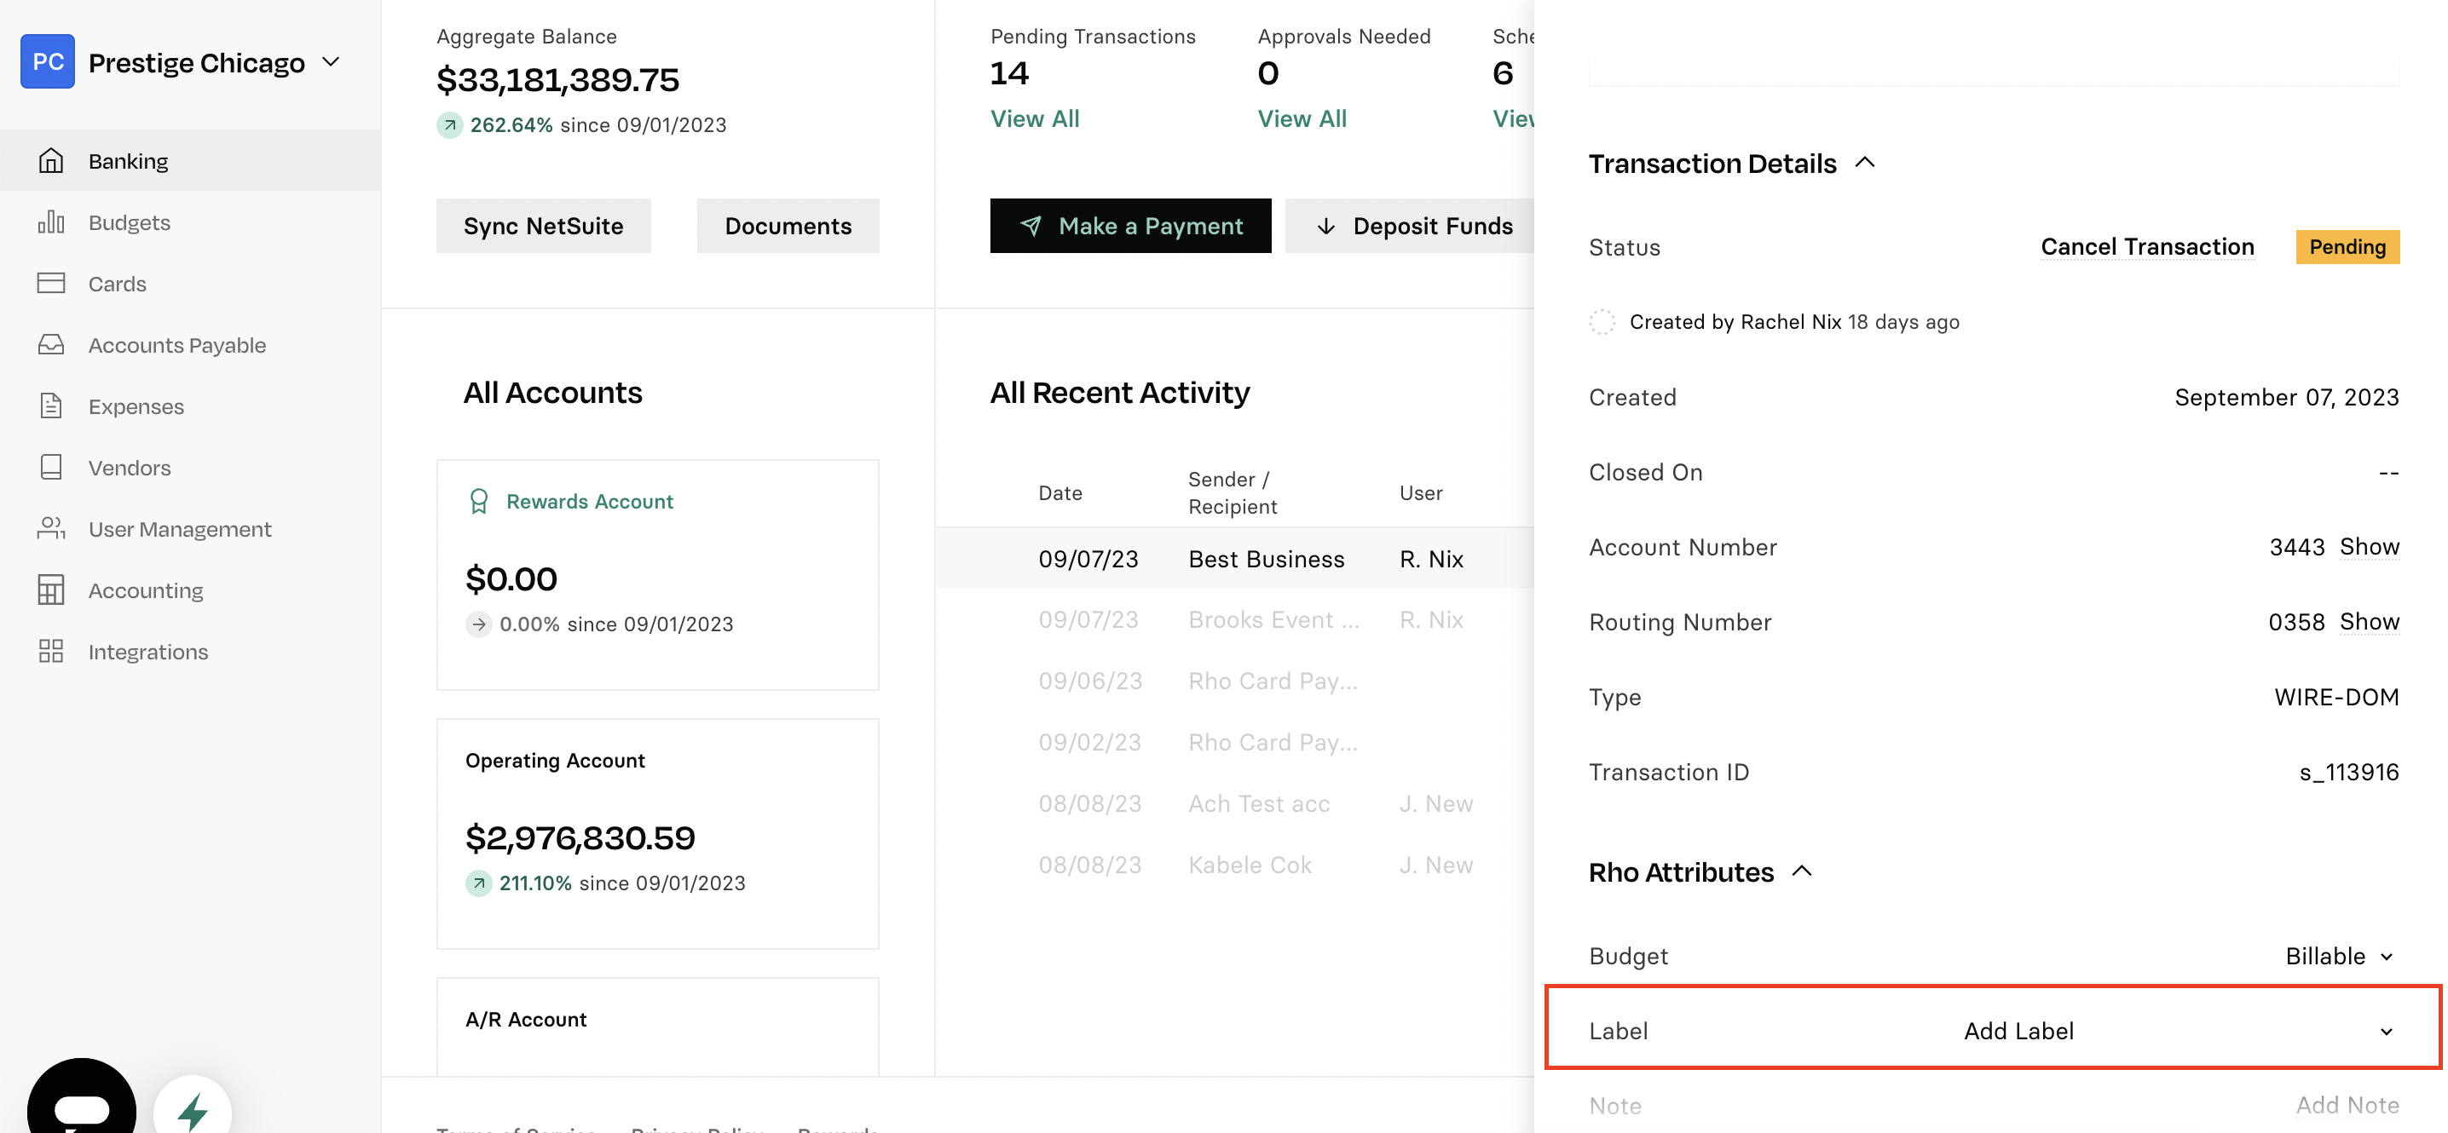Select Vendors in the sidebar
This screenshot has width=2448, height=1133.
130,469
